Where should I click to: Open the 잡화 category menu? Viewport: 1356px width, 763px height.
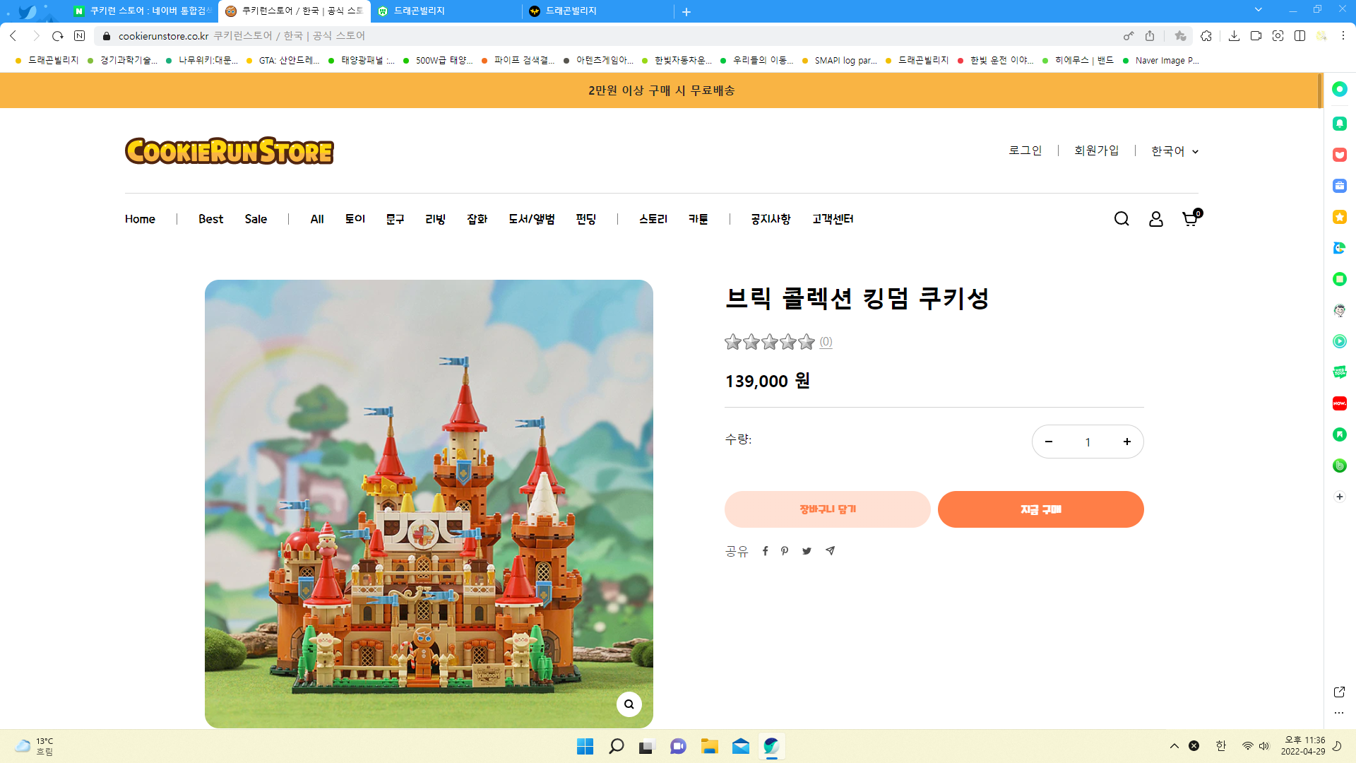pos(477,219)
